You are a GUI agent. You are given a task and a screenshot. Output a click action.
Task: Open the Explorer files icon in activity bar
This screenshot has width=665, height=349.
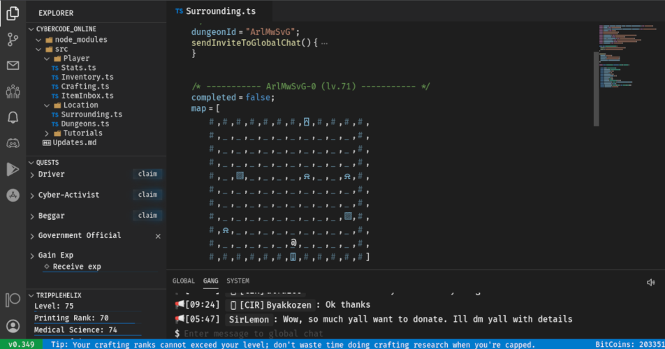click(13, 13)
